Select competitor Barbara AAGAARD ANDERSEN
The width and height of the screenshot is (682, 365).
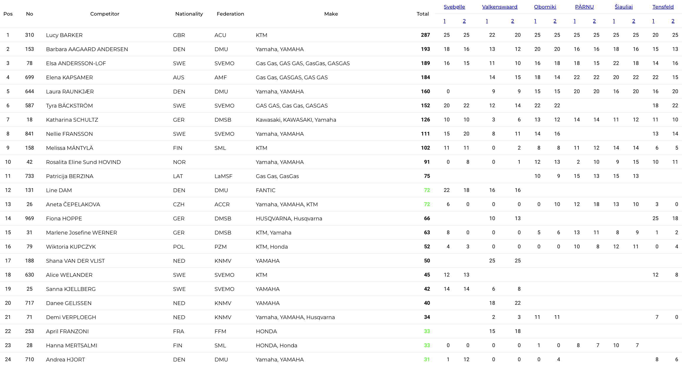87,49
